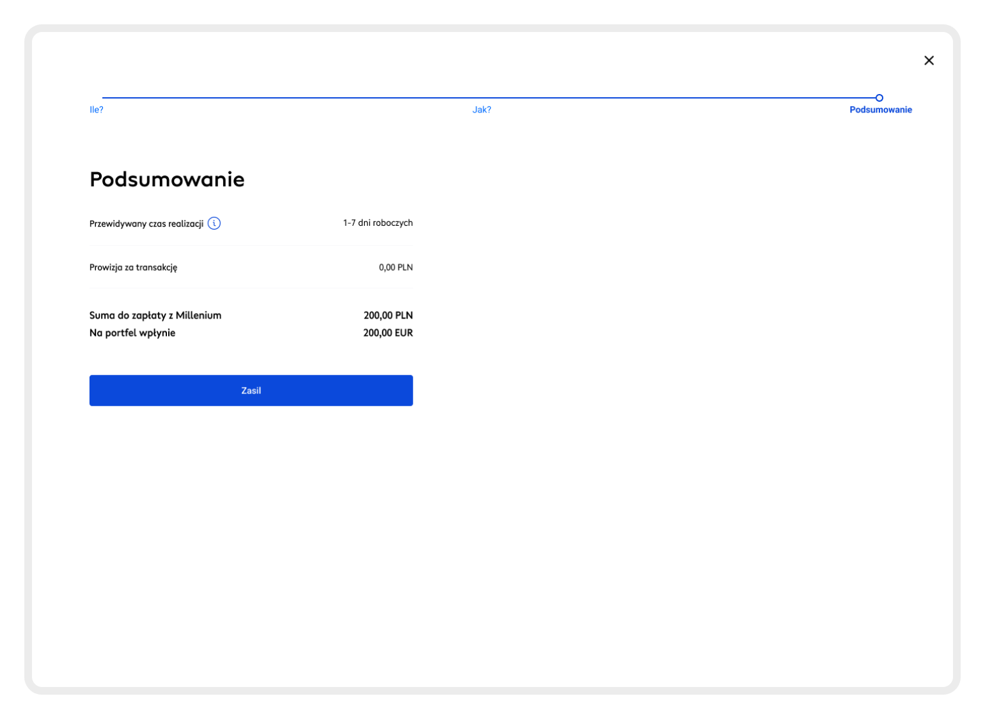
Task: Select the 200,00 EUR wallet amount
Action: (388, 333)
